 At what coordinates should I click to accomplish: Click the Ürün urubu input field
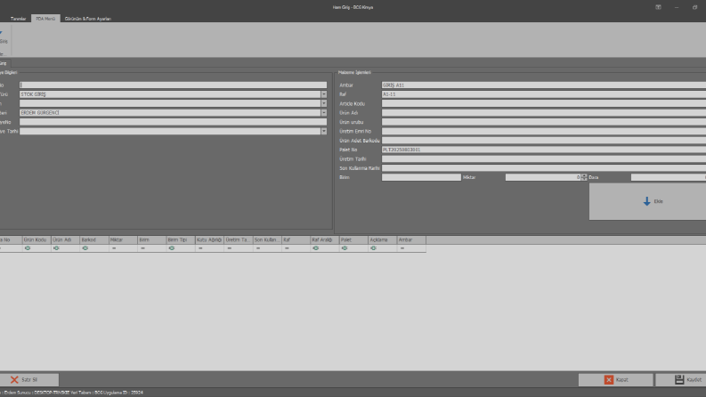pyautogui.click(x=544, y=122)
